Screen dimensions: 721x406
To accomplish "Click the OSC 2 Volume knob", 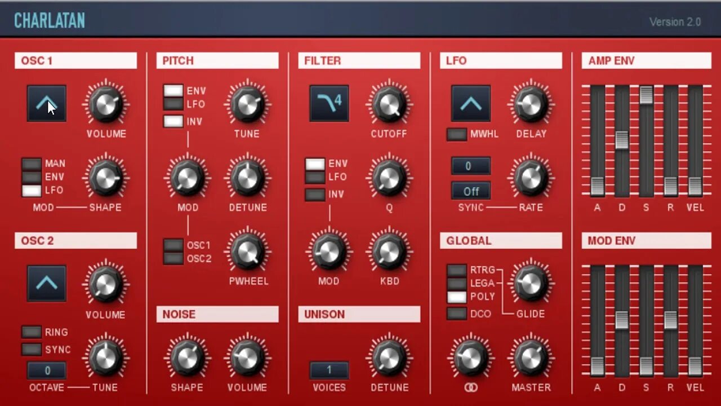I will (106, 284).
